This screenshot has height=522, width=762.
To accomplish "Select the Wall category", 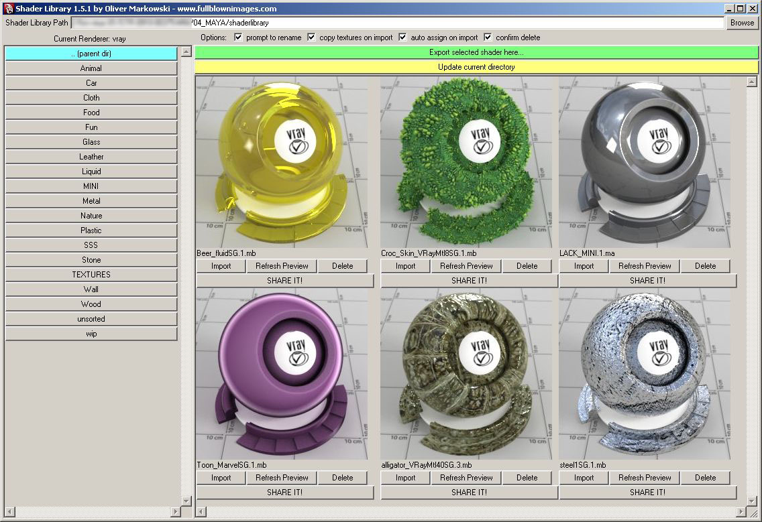I will pos(91,289).
